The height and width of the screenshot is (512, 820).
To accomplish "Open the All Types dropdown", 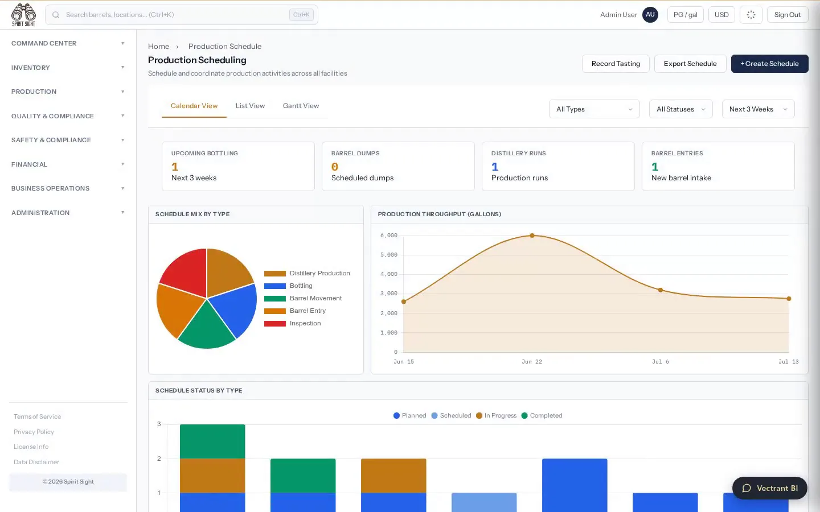I will pos(594,109).
